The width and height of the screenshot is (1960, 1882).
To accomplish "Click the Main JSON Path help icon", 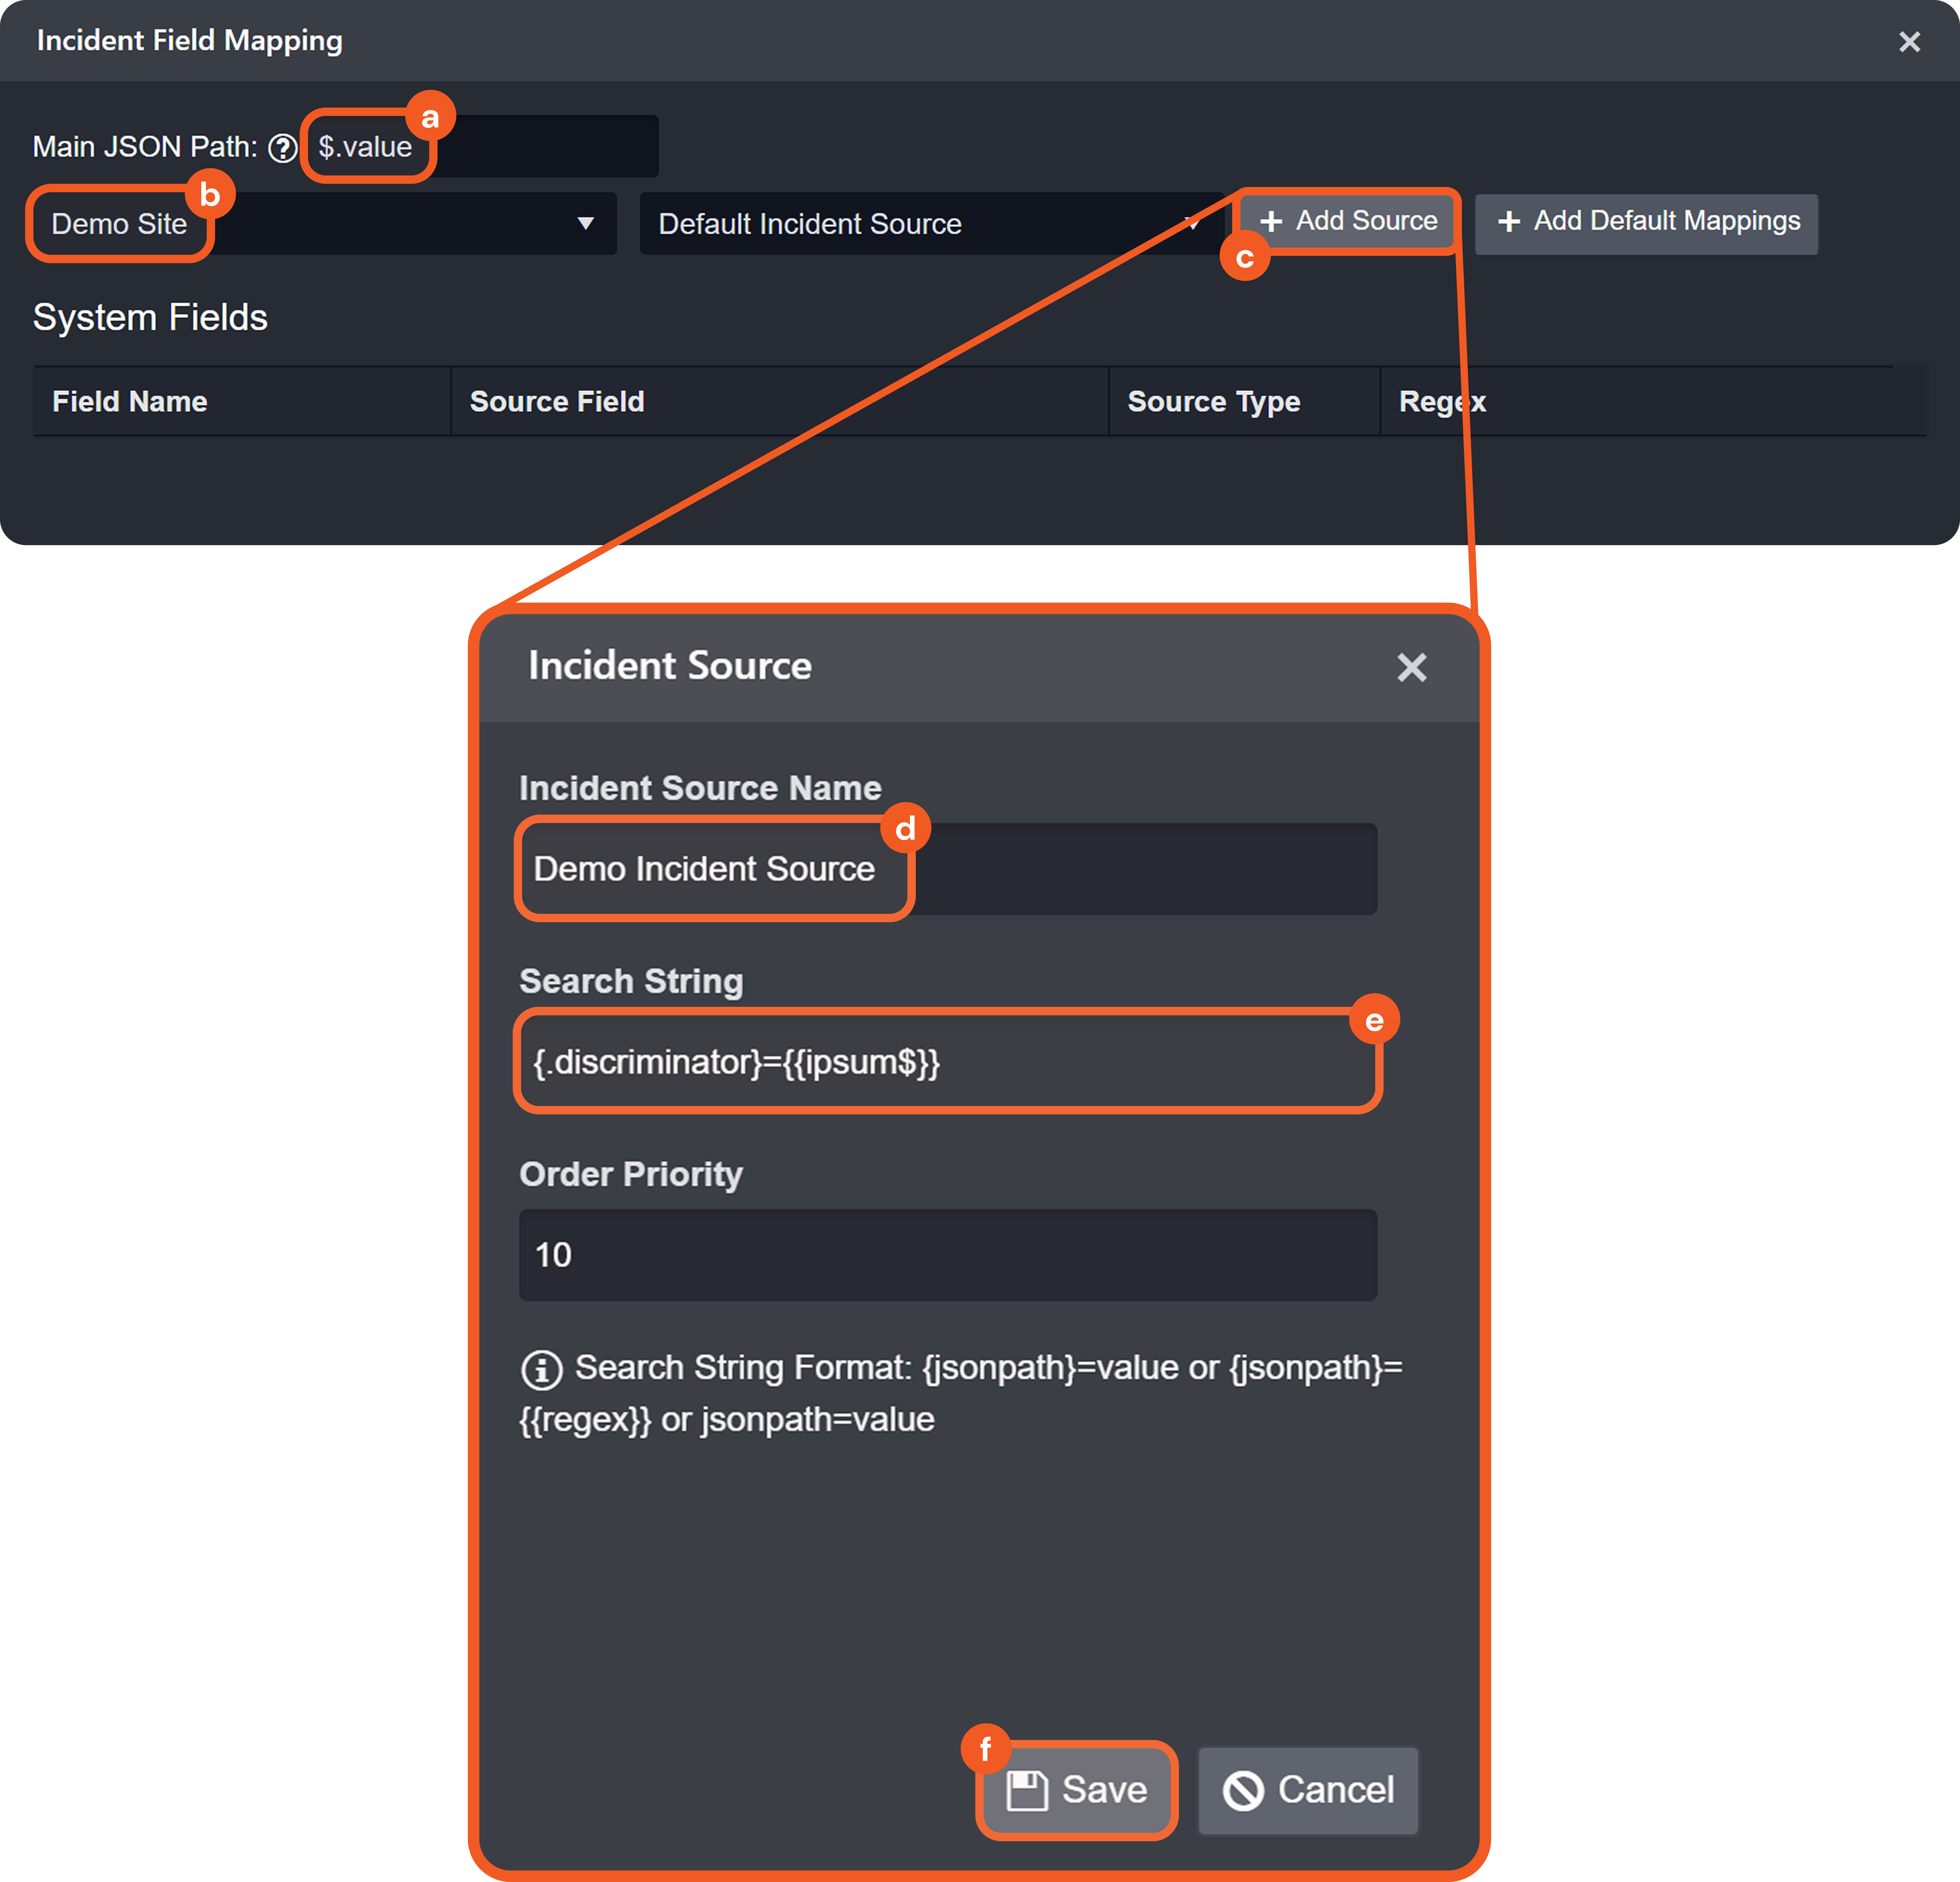I will pyautogui.click(x=283, y=148).
